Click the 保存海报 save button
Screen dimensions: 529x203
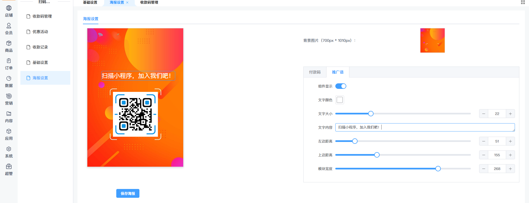coord(128,193)
